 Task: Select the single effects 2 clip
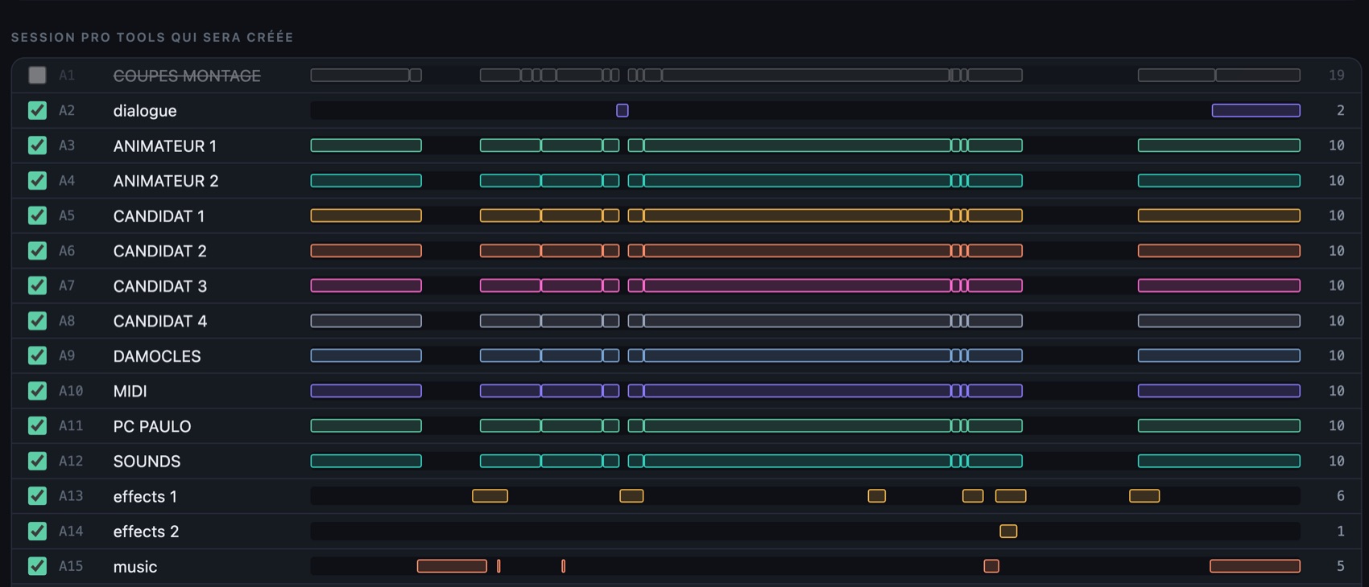tap(1008, 531)
